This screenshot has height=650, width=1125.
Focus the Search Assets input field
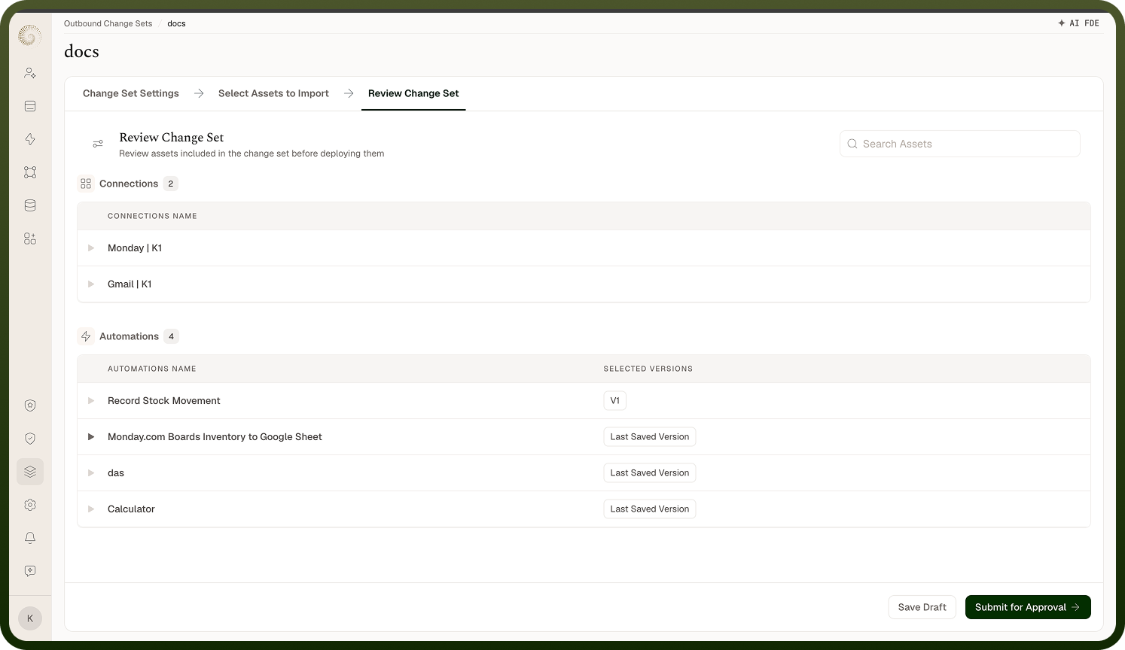[x=960, y=144]
